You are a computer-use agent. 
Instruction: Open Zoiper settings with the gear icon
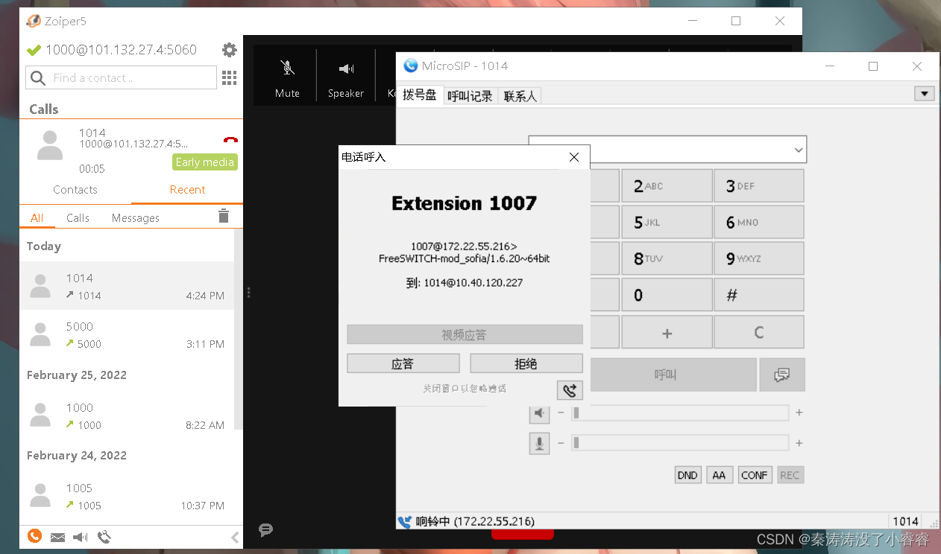tap(229, 49)
